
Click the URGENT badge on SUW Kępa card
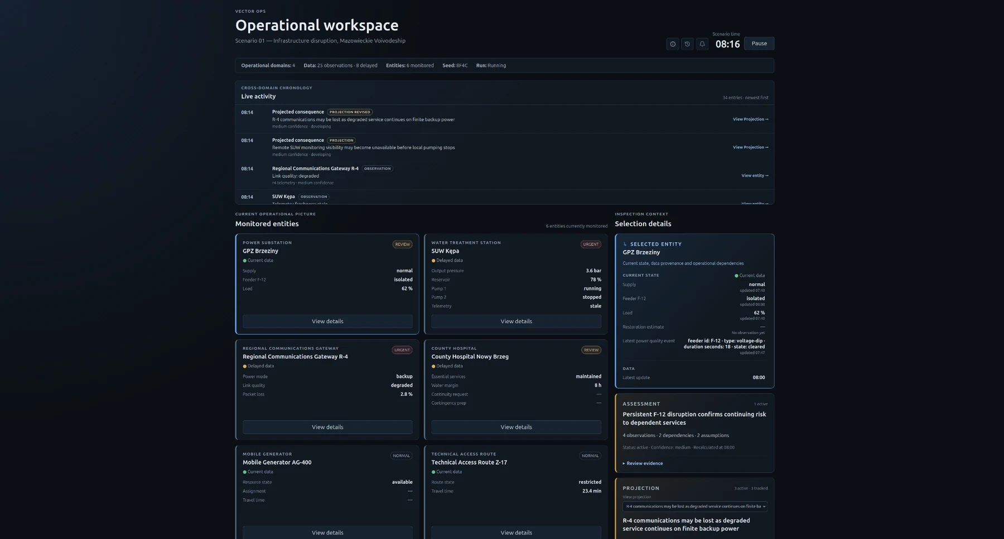point(591,244)
